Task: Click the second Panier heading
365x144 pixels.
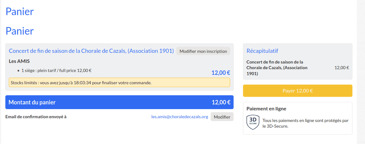Action: [x=19, y=31]
